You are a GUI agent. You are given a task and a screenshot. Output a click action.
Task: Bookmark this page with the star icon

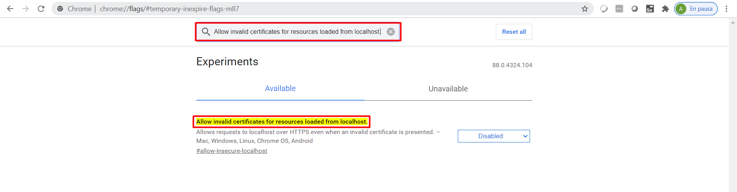click(585, 9)
